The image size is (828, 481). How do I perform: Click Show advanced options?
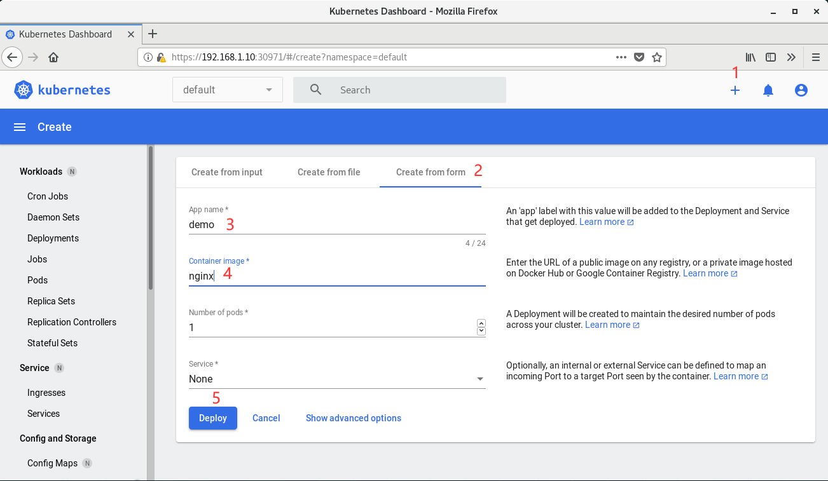[x=354, y=418]
